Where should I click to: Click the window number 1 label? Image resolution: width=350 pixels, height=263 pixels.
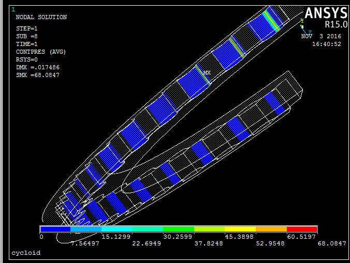pyautogui.click(x=13, y=9)
